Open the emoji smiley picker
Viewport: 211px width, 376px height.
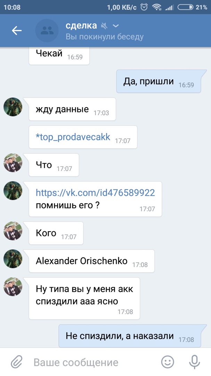tap(168, 362)
